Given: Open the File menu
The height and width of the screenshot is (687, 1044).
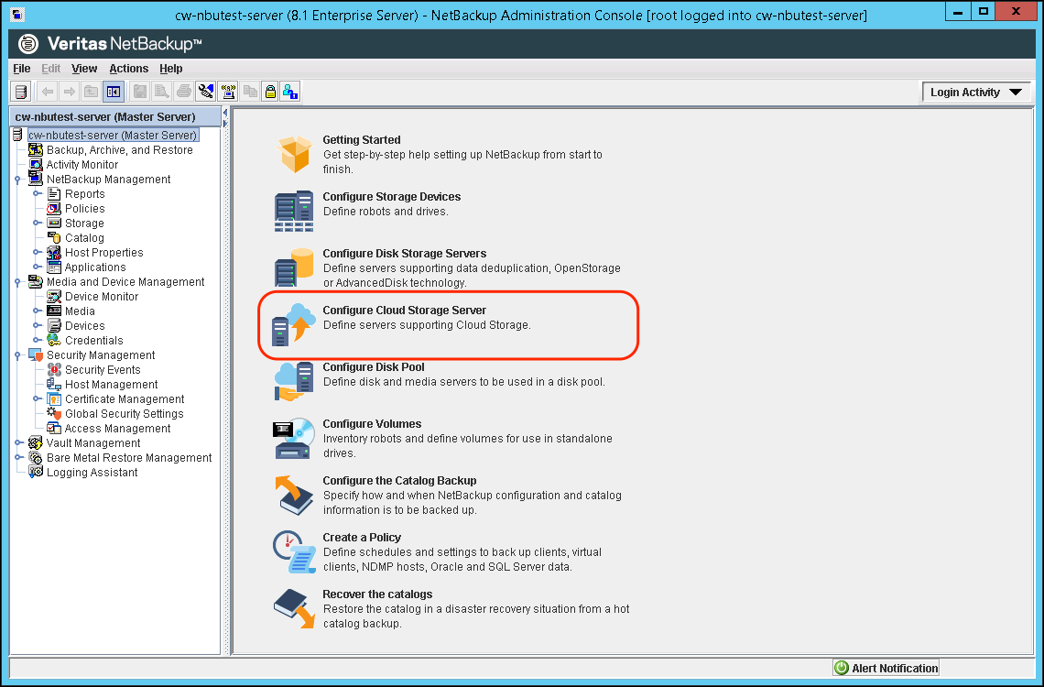Looking at the screenshot, I should coord(22,69).
